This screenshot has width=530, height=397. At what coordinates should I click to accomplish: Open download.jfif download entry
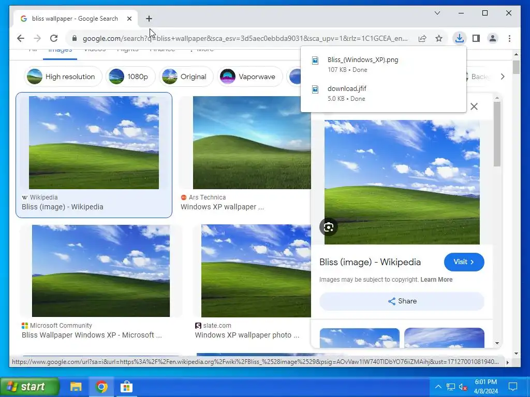pos(384,94)
